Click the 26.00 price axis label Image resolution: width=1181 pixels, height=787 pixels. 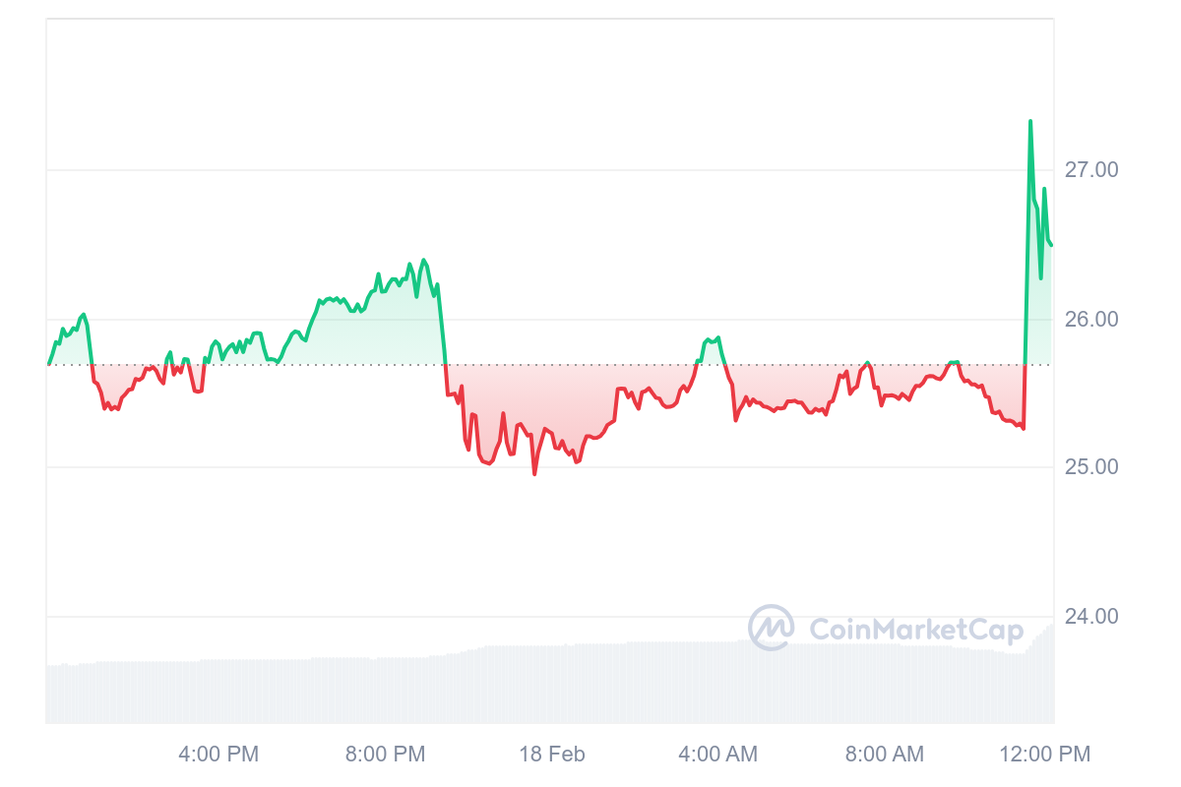tap(1091, 320)
